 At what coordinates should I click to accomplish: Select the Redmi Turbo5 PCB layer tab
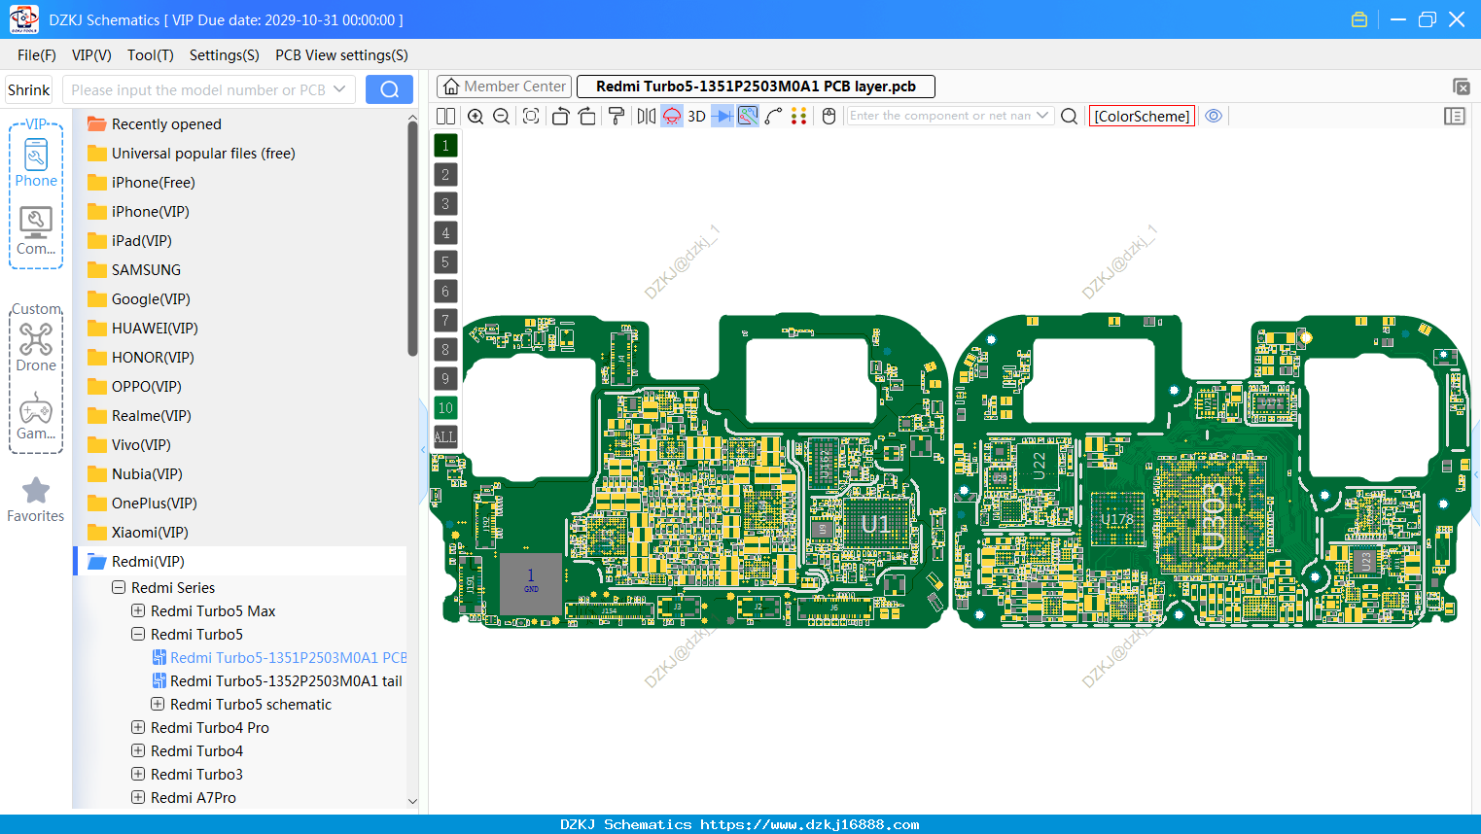(x=756, y=87)
